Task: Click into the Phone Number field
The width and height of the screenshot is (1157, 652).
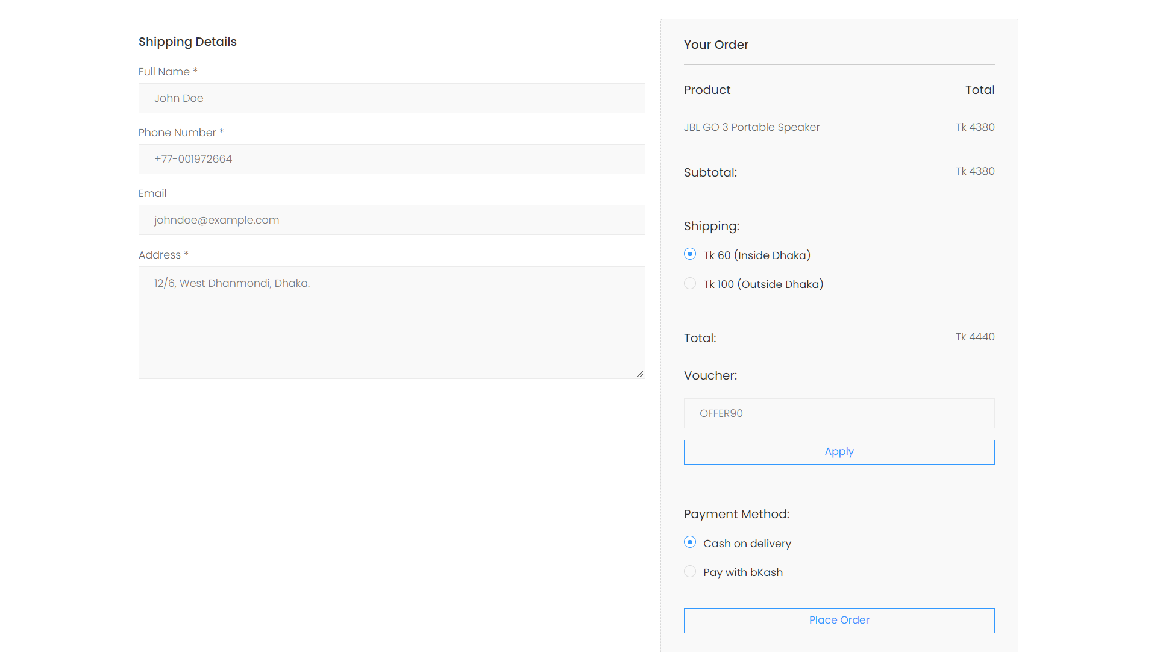Action: point(392,159)
